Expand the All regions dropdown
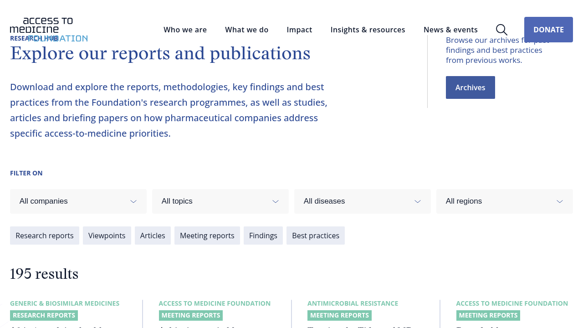The height and width of the screenshot is (328, 583). pos(505,201)
